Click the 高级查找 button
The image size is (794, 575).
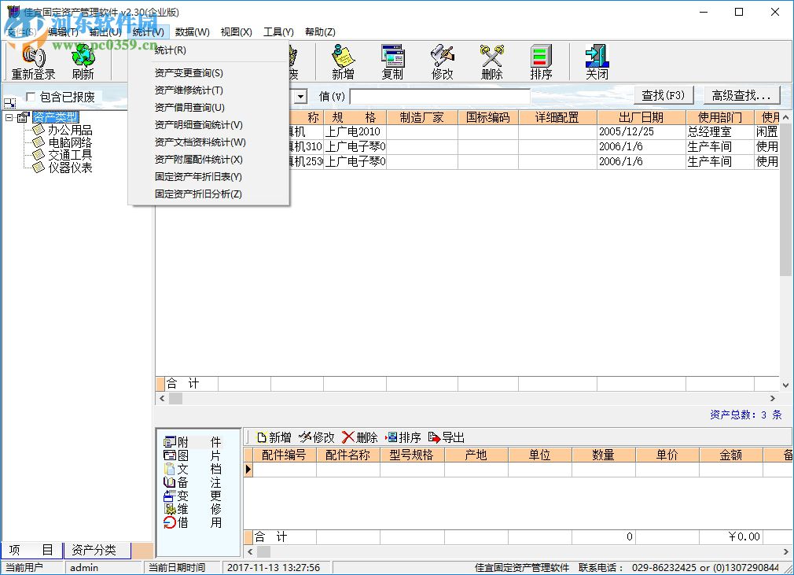tap(740, 94)
